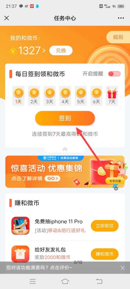The height and width of the screenshot is (289, 130).
Task: Tap 赚和微币 button for gift package
Action: tap(105, 254)
